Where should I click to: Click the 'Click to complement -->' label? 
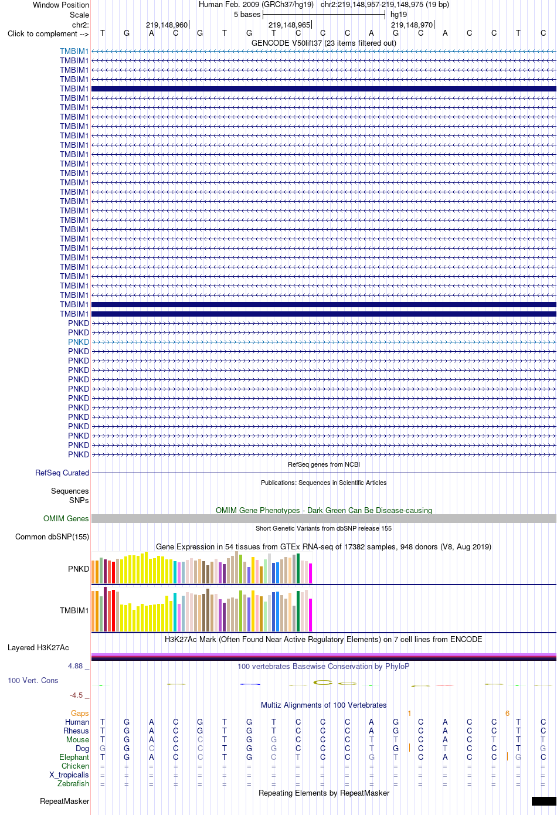click(x=48, y=33)
